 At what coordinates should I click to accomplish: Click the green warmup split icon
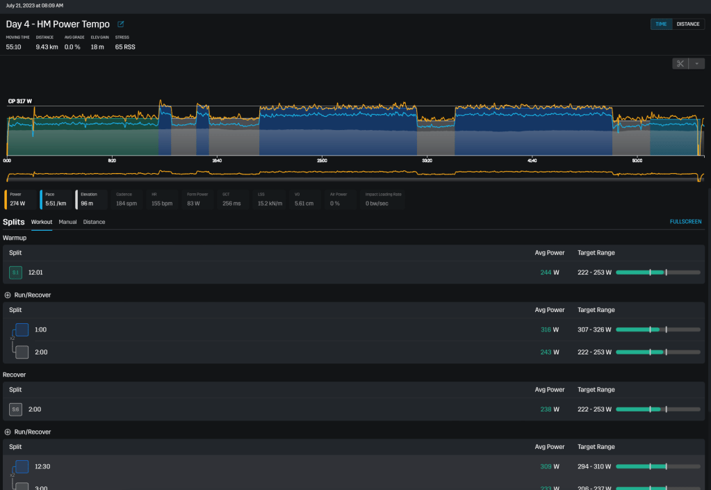(x=15, y=272)
